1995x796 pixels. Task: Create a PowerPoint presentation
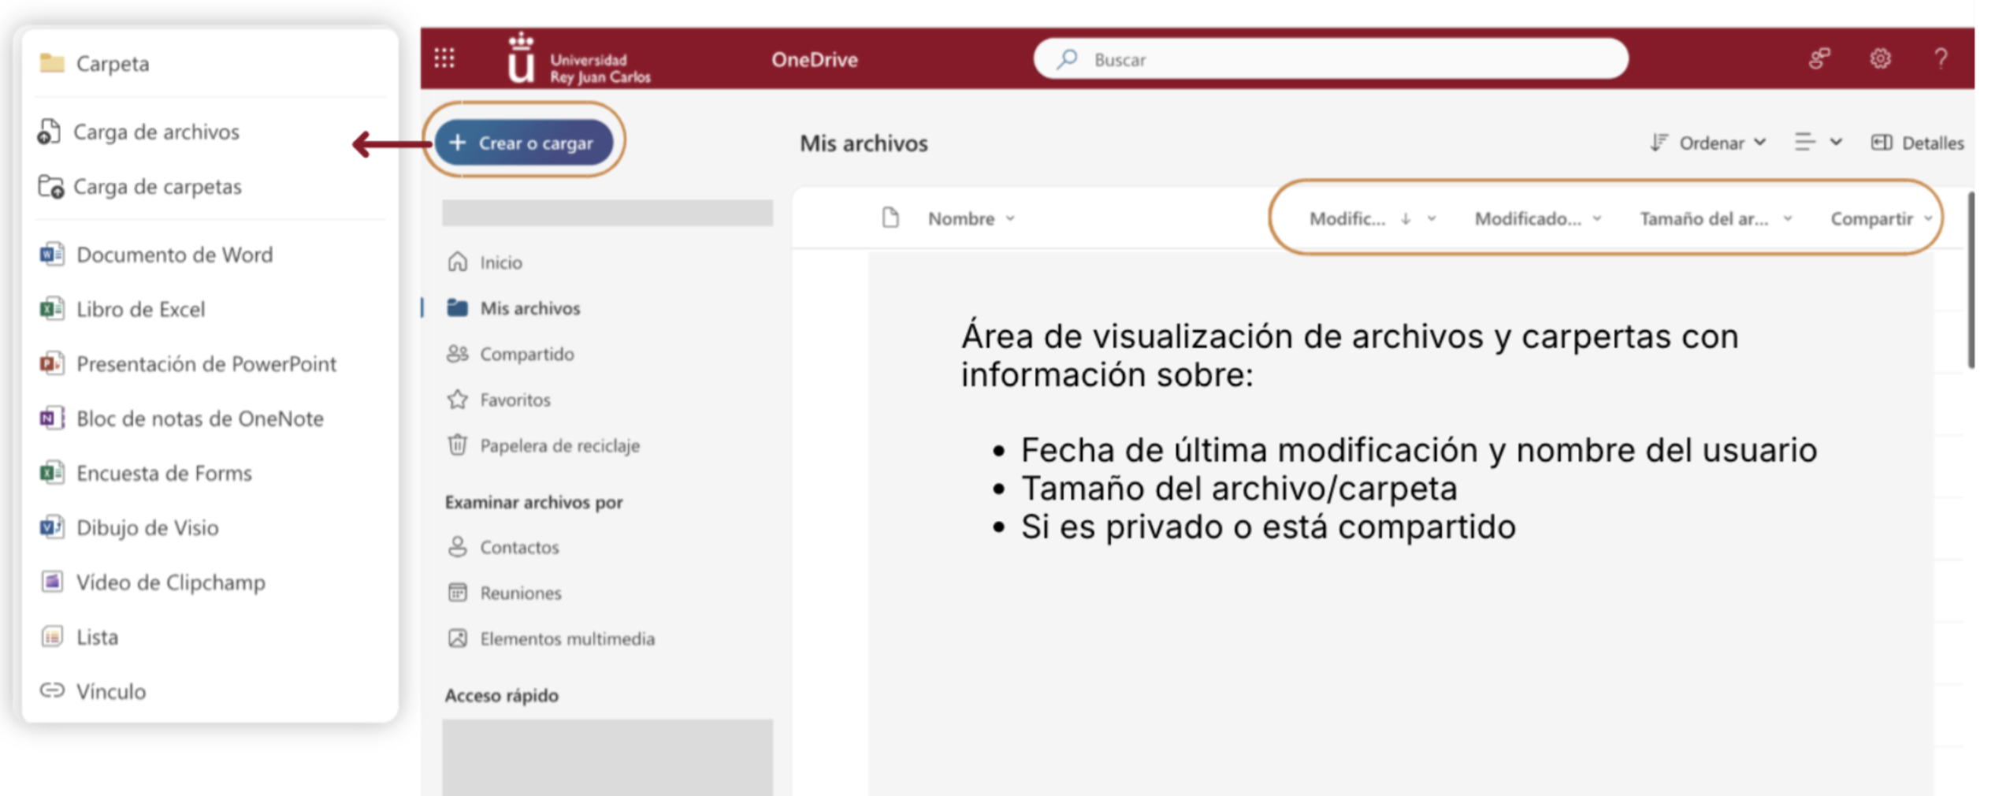(205, 364)
